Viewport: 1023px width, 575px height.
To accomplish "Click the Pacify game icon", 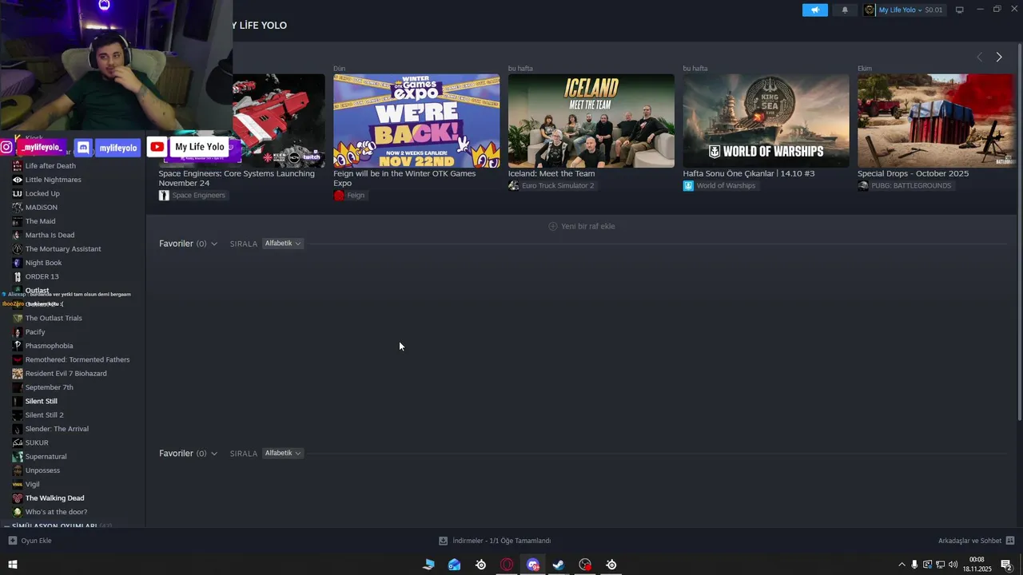I will tap(18, 332).
